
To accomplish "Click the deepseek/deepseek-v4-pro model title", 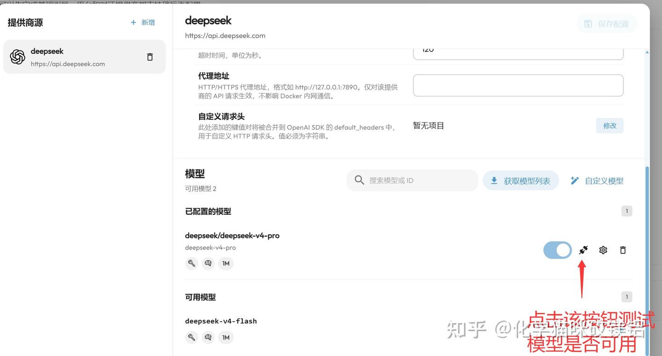I will (x=232, y=236).
